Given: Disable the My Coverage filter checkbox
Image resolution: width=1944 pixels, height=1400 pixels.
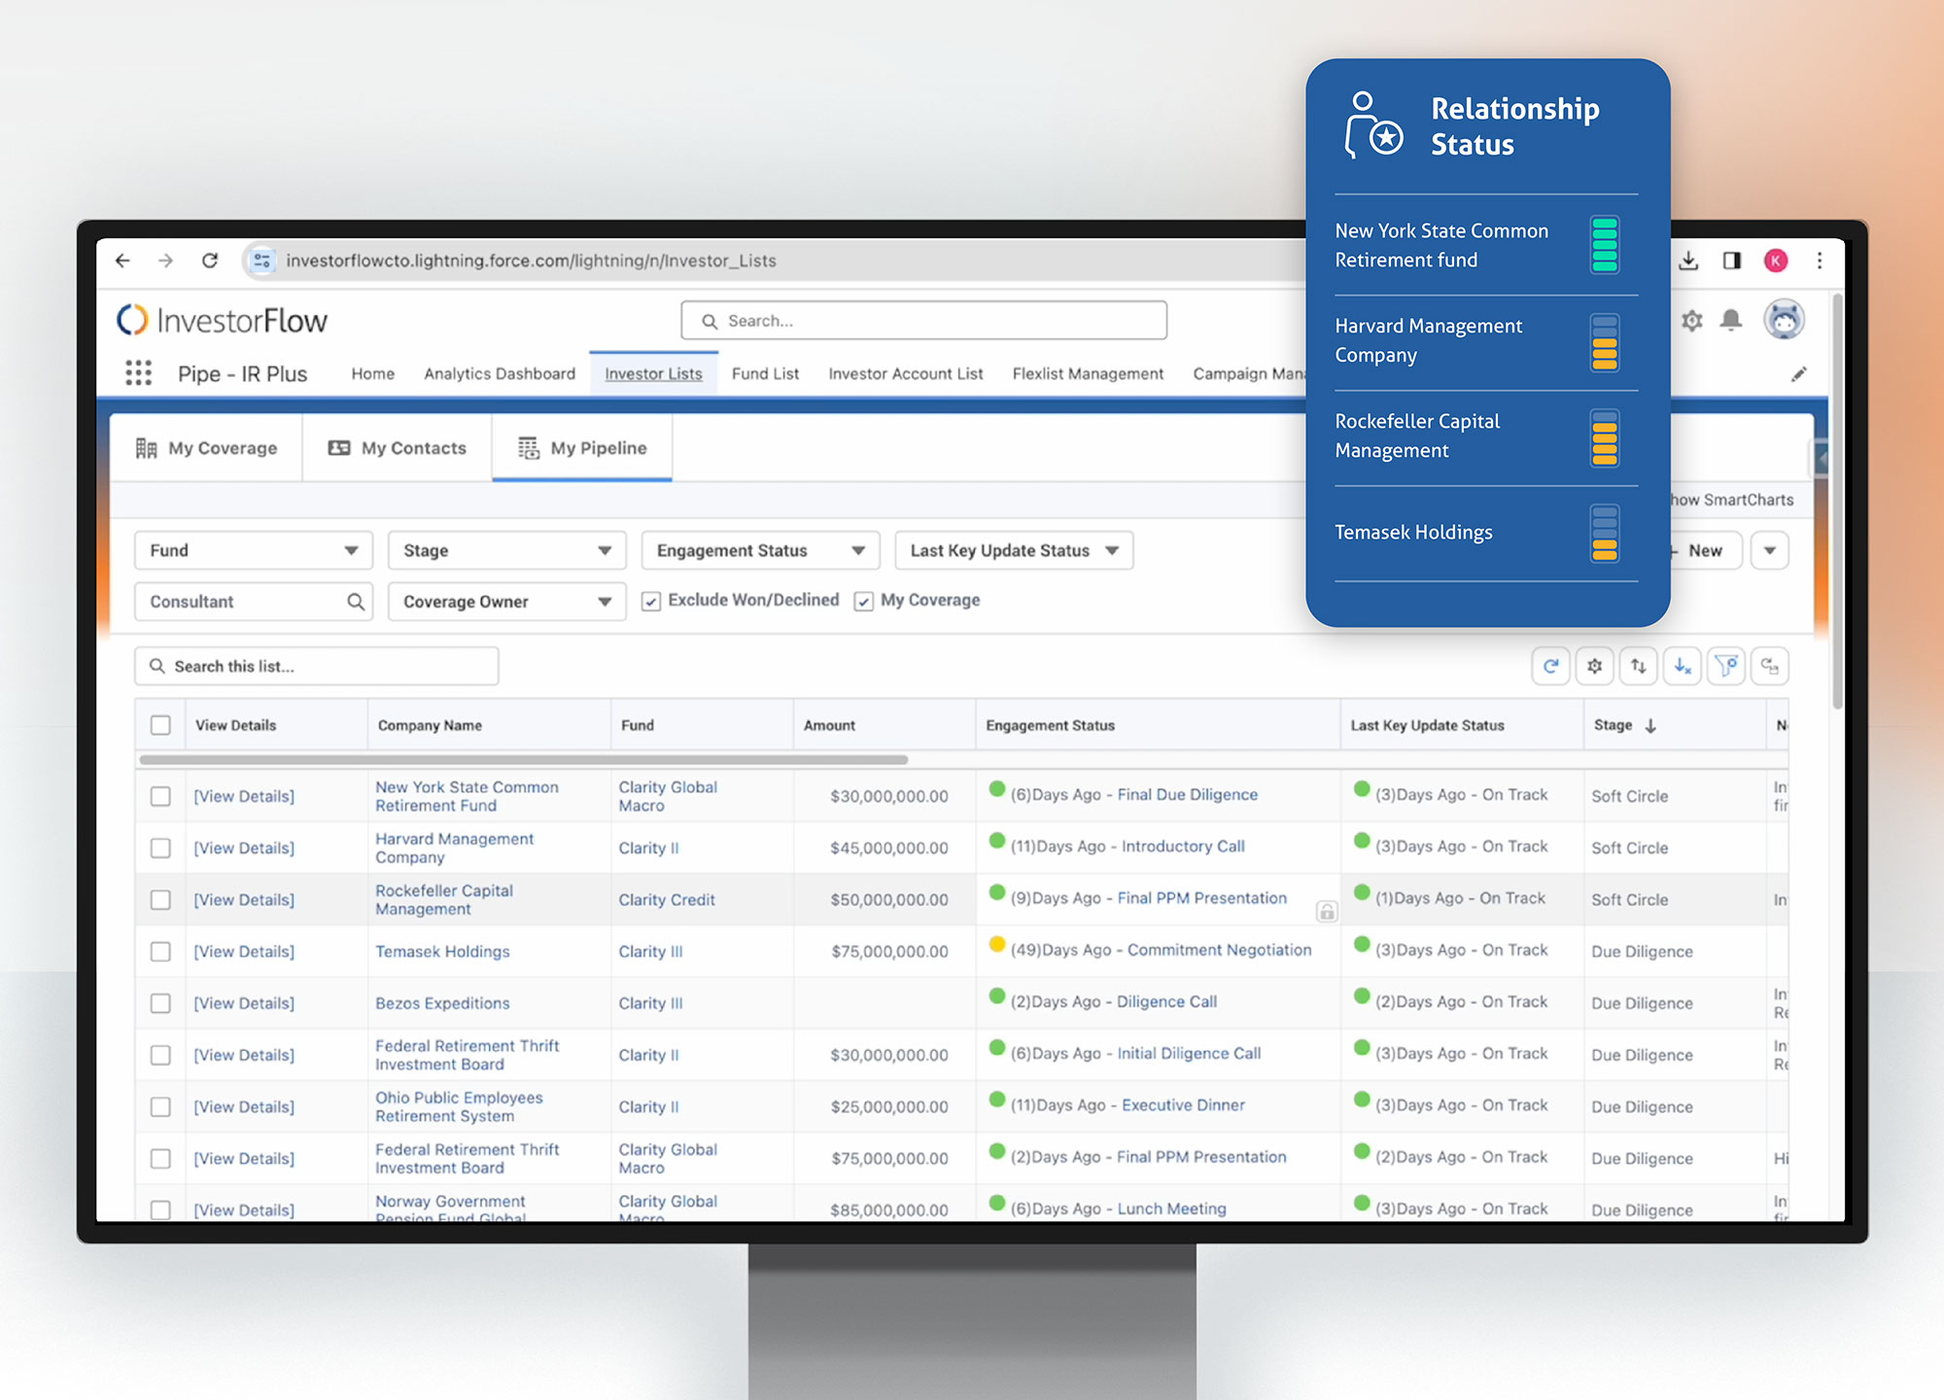Looking at the screenshot, I should 864,601.
